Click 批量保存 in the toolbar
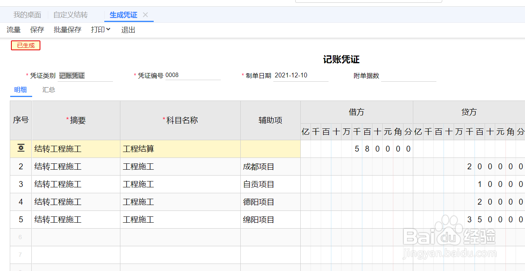The image size is (525, 271). pos(67,29)
